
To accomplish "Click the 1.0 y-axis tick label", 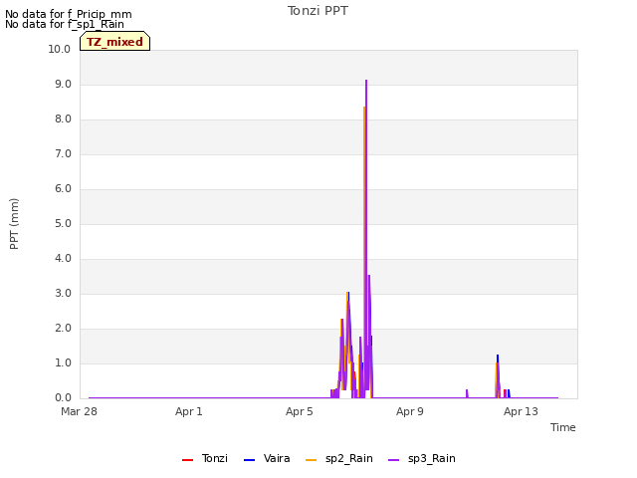I will coord(63,362).
